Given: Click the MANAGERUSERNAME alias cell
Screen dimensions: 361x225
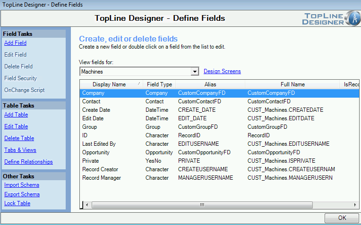Looking at the screenshot, I should pos(206,178).
